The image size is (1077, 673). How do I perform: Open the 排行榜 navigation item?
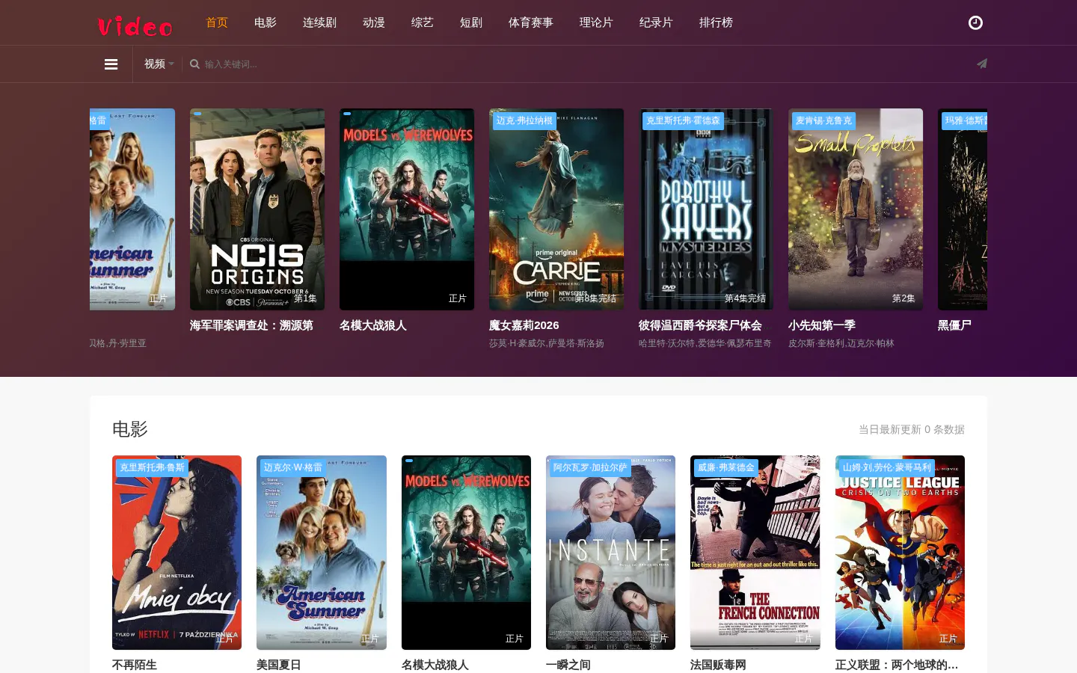tap(716, 22)
